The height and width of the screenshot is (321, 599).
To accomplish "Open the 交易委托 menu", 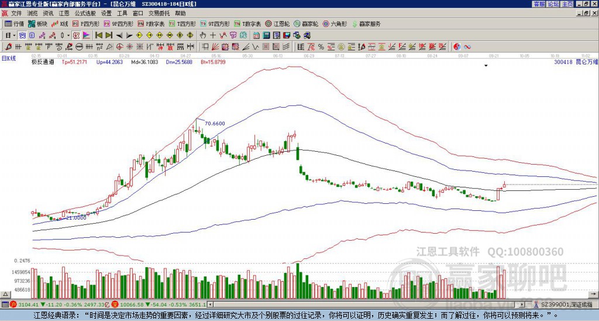I will pos(159,13).
